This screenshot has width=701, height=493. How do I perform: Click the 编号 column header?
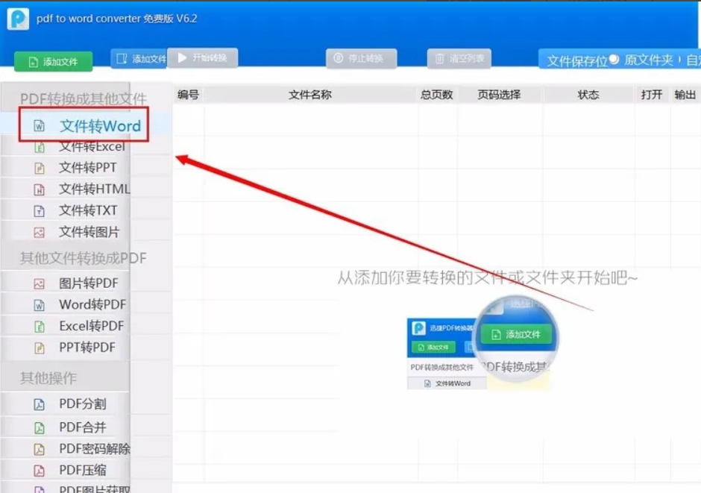point(188,94)
